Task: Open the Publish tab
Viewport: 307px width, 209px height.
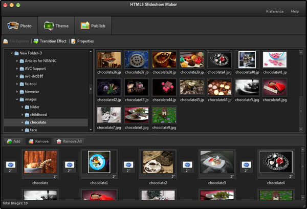Action: coord(93,26)
